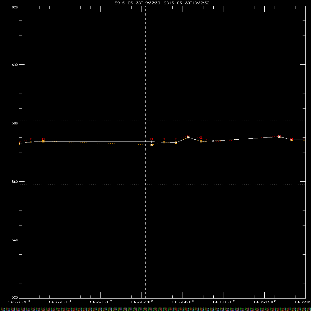Click the y-axis label 620
Viewport: 311px width, 311px height.
point(15,7)
